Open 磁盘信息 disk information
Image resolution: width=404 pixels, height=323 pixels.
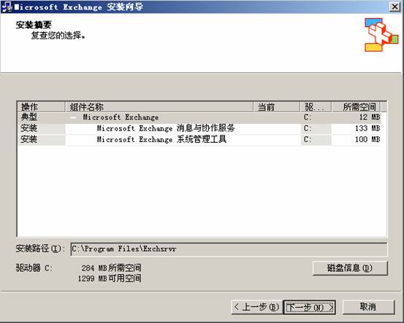click(350, 268)
